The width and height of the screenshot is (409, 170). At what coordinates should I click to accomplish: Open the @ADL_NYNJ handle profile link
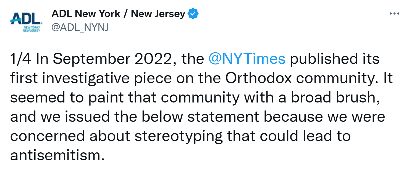click(80, 27)
